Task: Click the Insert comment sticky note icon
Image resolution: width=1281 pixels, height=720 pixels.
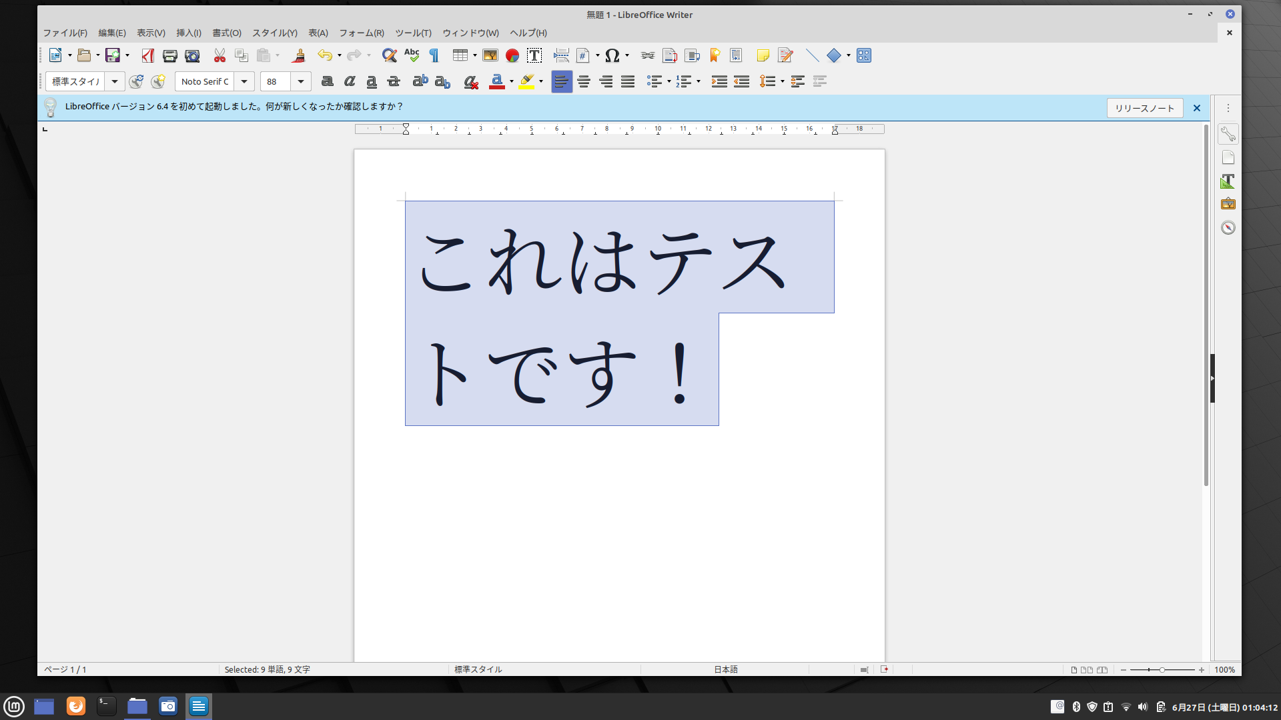Action: click(763, 55)
